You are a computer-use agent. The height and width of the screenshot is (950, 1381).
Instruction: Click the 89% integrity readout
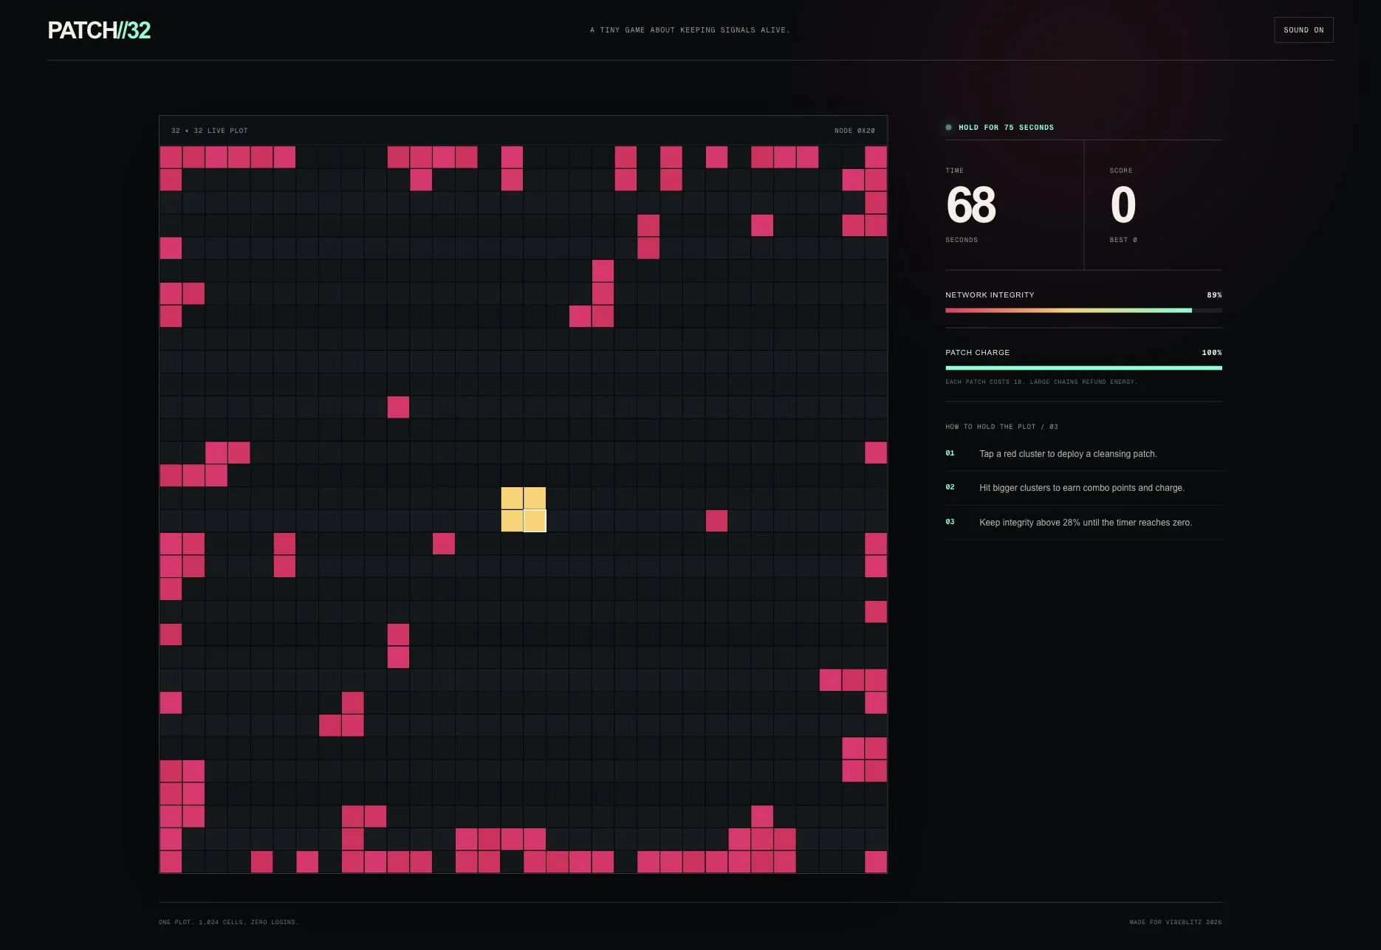(x=1214, y=295)
